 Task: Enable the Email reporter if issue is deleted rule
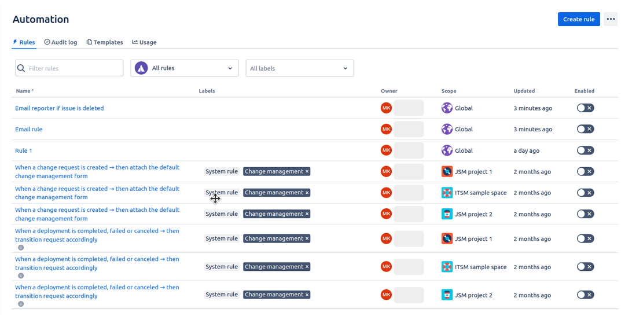[x=585, y=108]
